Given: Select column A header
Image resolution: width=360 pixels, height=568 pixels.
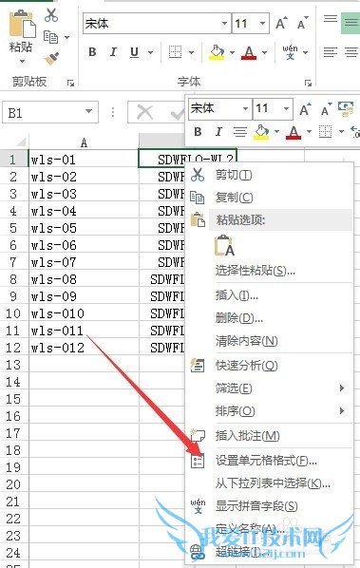Looking at the screenshot, I should coord(84,142).
